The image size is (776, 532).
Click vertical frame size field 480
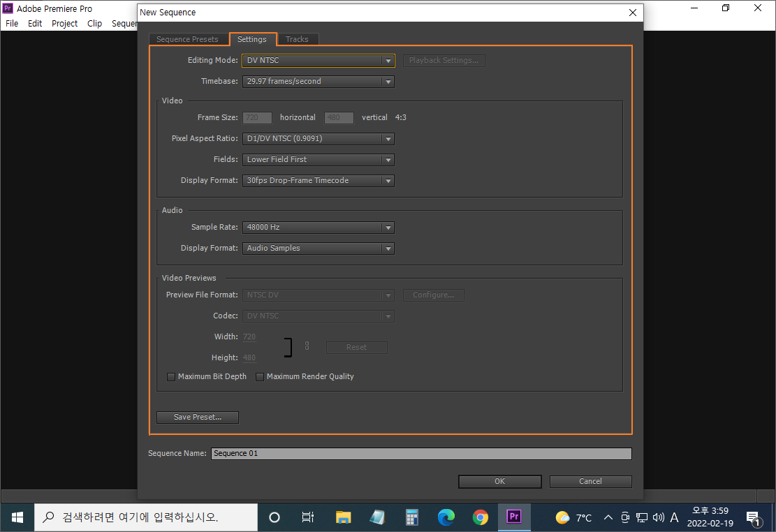(x=339, y=118)
